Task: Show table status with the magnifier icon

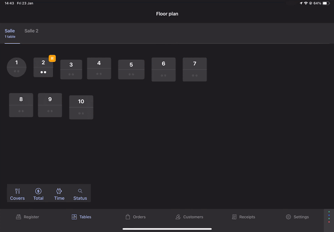Action: point(80,193)
